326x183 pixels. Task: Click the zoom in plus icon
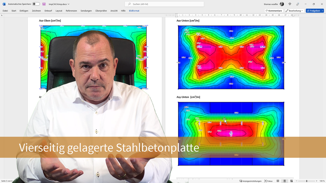point(316,181)
